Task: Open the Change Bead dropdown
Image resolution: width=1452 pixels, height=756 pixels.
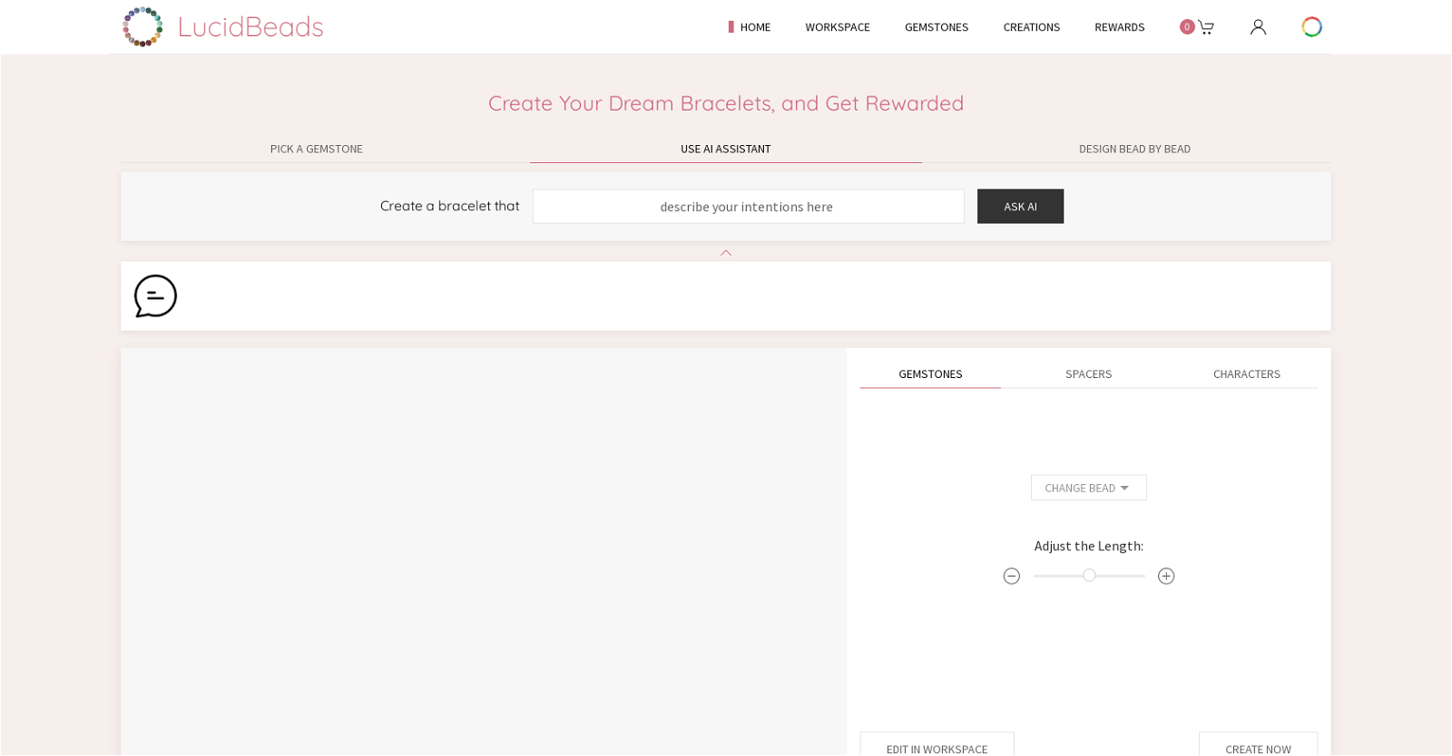Action: 1089,488
